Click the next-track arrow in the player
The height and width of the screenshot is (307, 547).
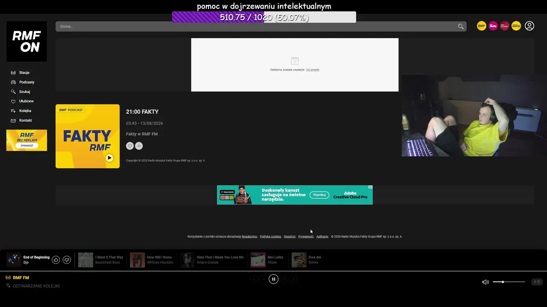pos(293,279)
